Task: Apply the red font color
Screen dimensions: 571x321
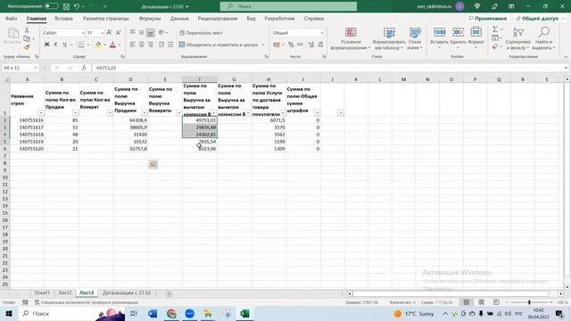Action: pos(113,45)
